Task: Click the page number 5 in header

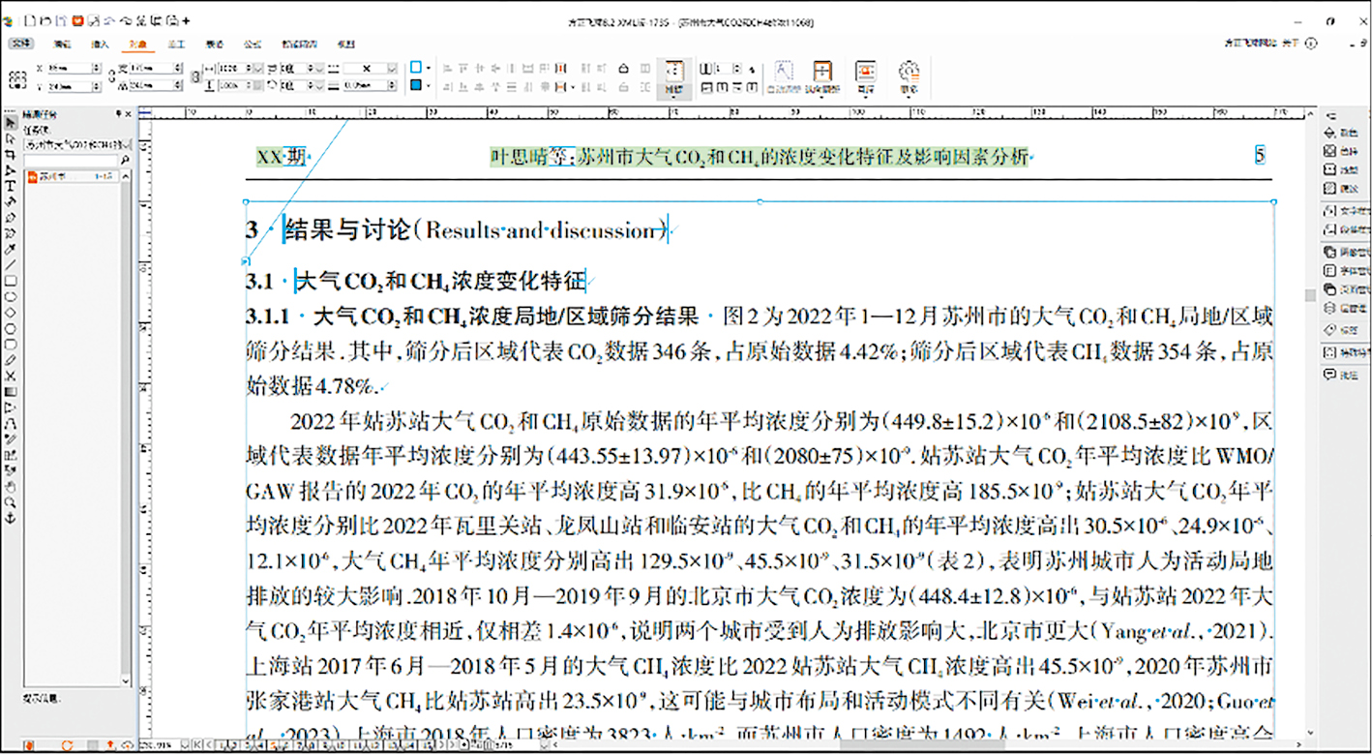Action: pos(1260,155)
